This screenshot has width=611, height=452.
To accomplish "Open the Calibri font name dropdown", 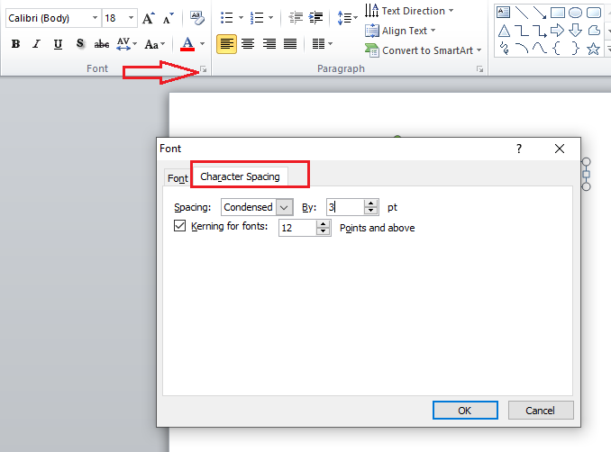I will pyautogui.click(x=94, y=18).
